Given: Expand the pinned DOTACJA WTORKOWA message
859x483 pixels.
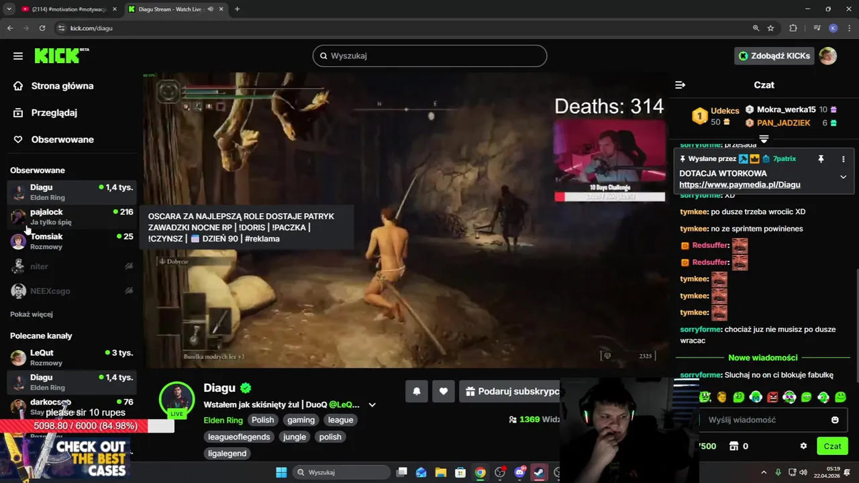Looking at the screenshot, I should [x=844, y=177].
